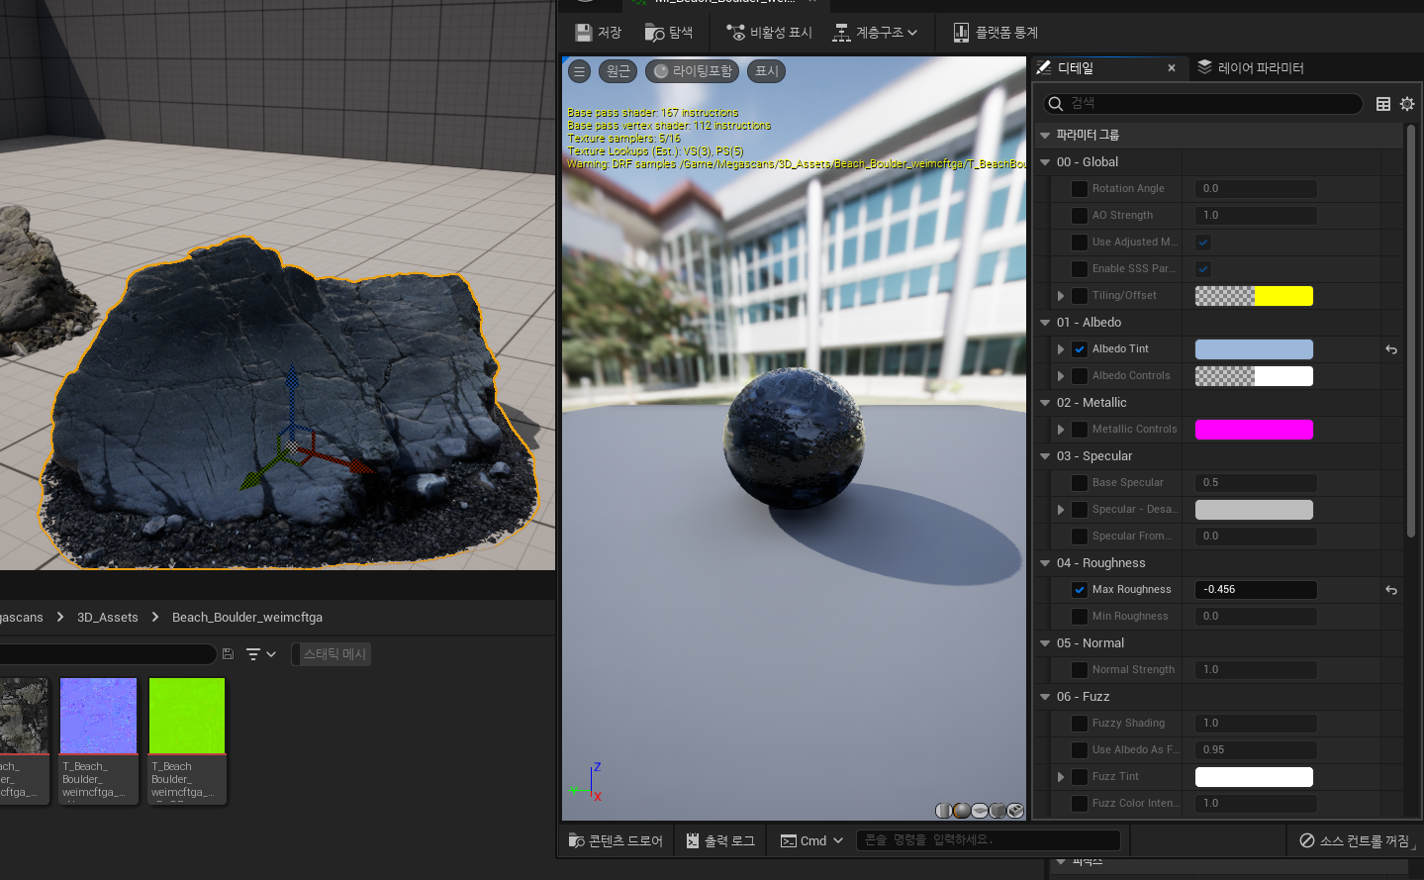Click the 탐색 browse icon in toolbar

654,33
